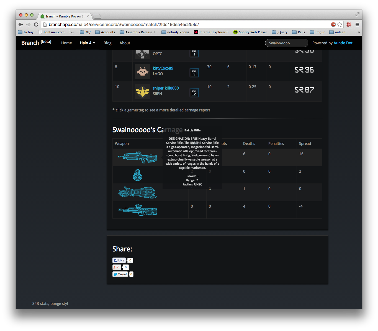Like the match on Facebook
The image size is (378, 331).
[119, 260]
